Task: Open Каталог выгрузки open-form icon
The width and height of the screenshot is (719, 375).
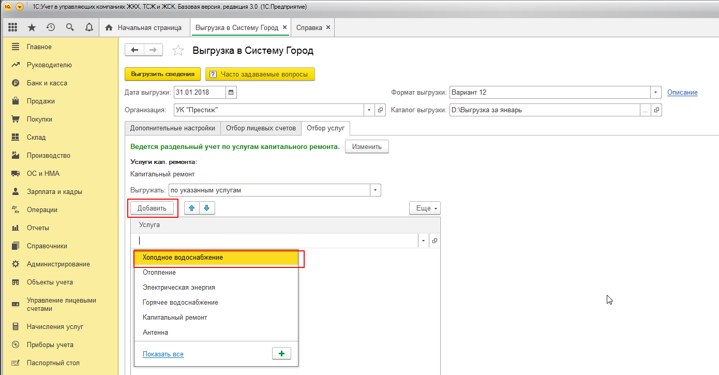Action: click(656, 110)
